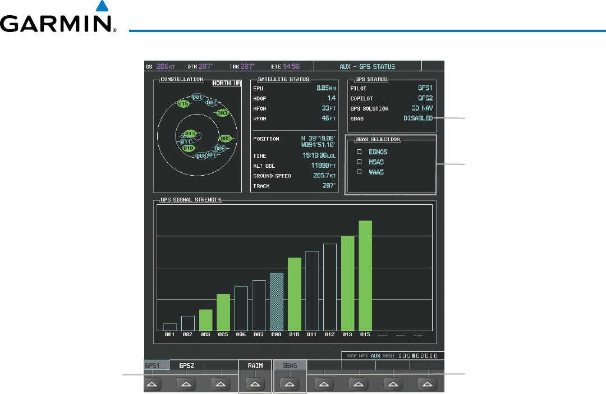606x394 pixels.
Task: Click the time 15:19:06 LCL readout
Action: coord(319,155)
